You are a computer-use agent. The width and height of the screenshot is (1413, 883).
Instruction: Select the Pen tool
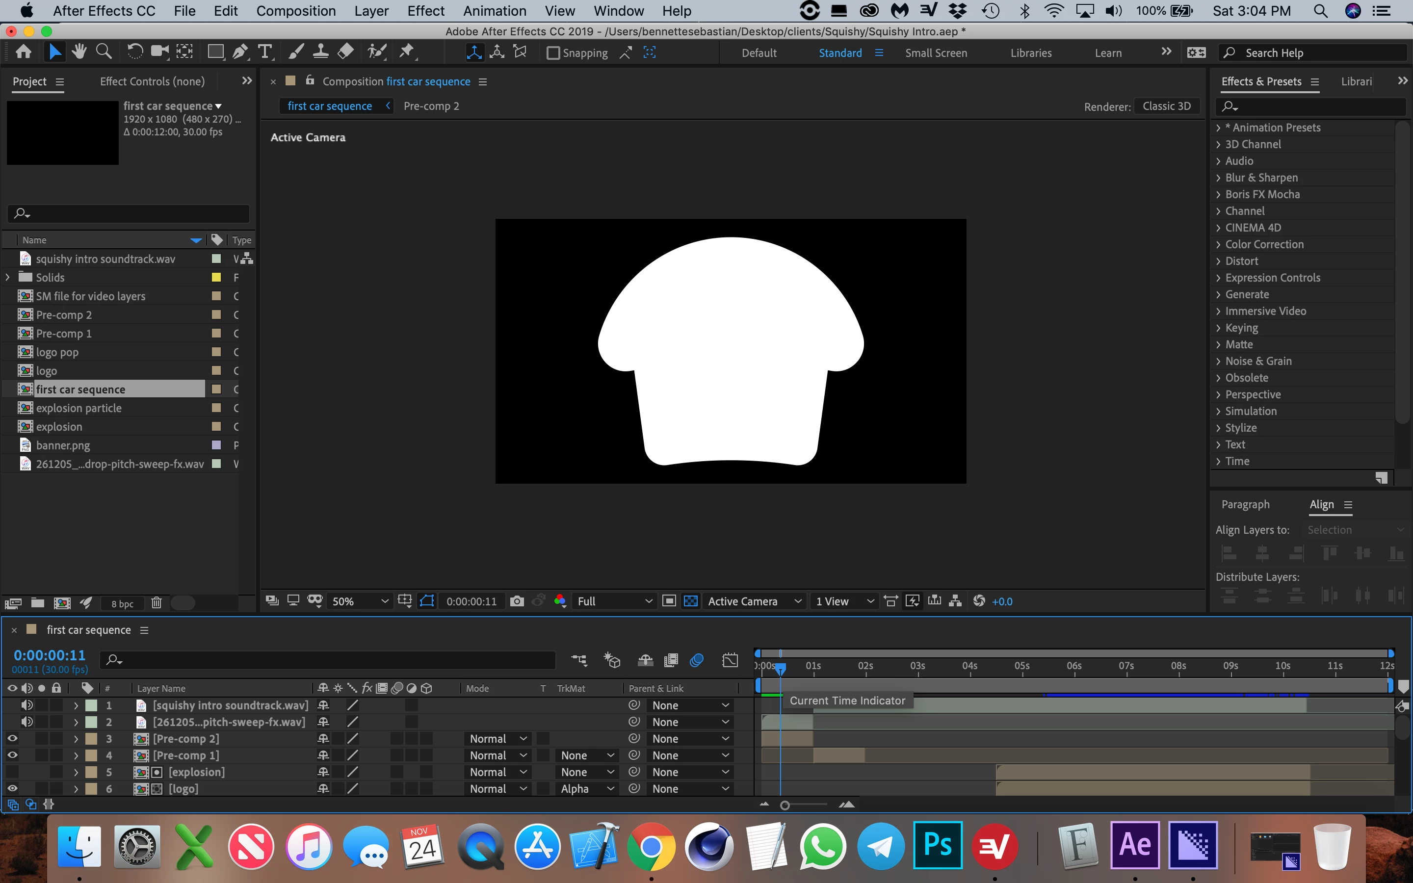239,52
